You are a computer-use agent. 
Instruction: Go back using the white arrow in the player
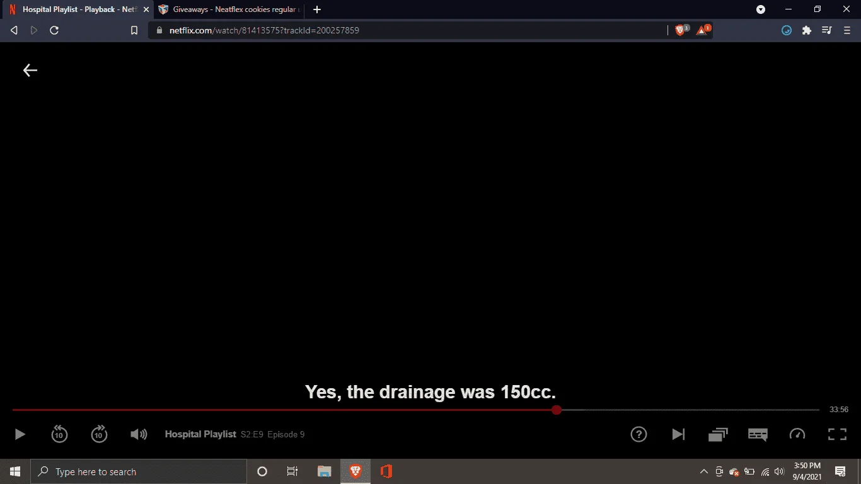(30, 71)
